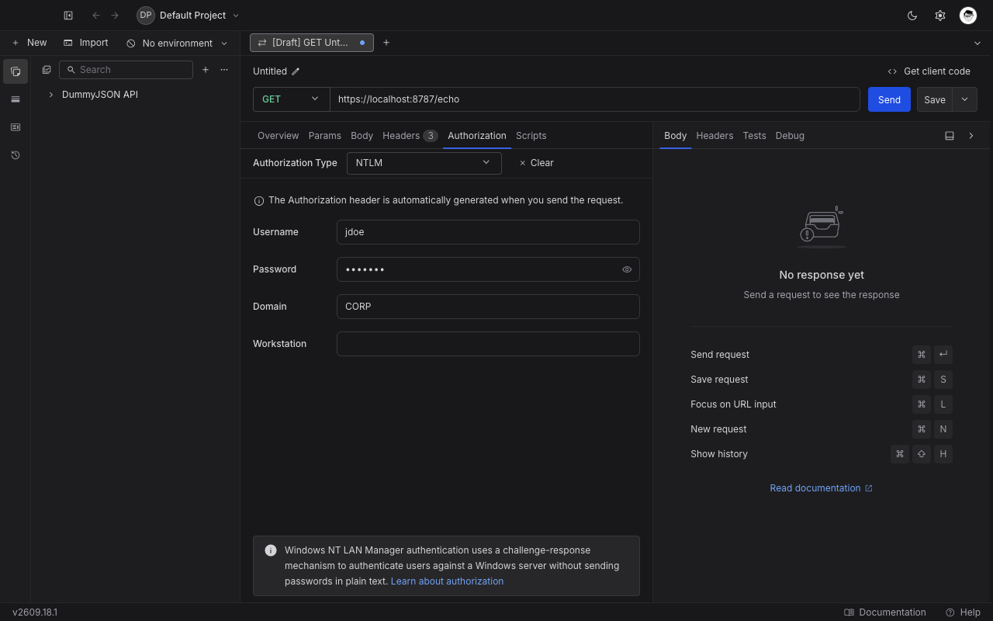This screenshot has height=621, width=993.
Task: Click the URL input field
Action: coord(595,99)
